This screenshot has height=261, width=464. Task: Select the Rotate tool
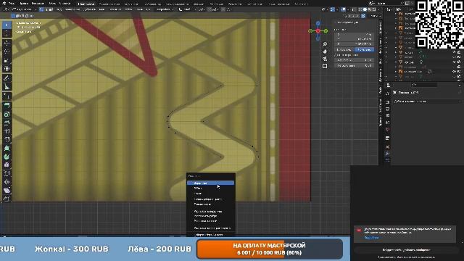pyautogui.click(x=7, y=51)
